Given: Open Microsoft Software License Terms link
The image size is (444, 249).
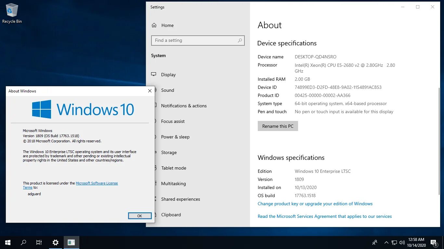Looking at the screenshot, I should point(97,183).
